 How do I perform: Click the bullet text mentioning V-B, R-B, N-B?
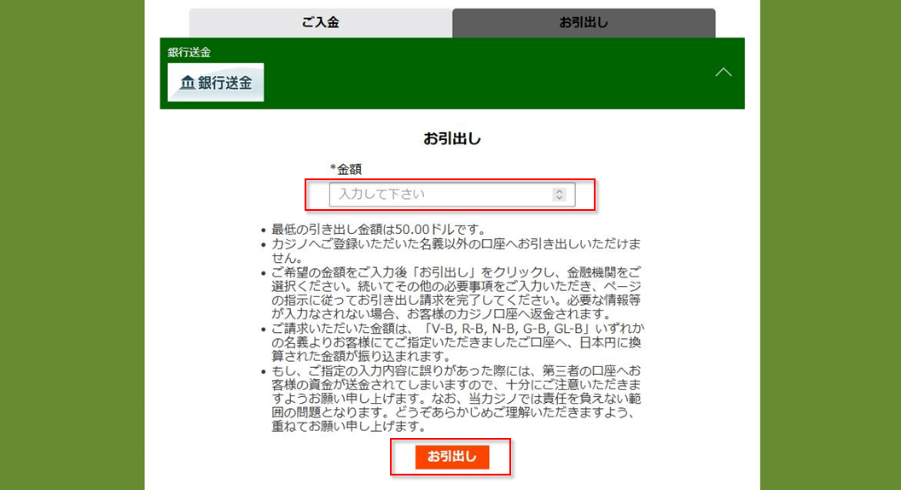coord(458,342)
